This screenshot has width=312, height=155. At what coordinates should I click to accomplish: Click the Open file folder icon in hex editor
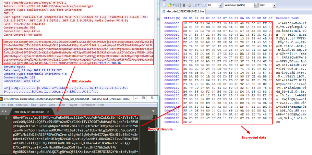tap(170, 5)
